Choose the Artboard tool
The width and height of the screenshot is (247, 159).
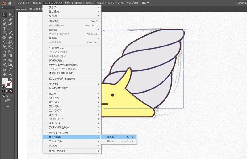4,70
